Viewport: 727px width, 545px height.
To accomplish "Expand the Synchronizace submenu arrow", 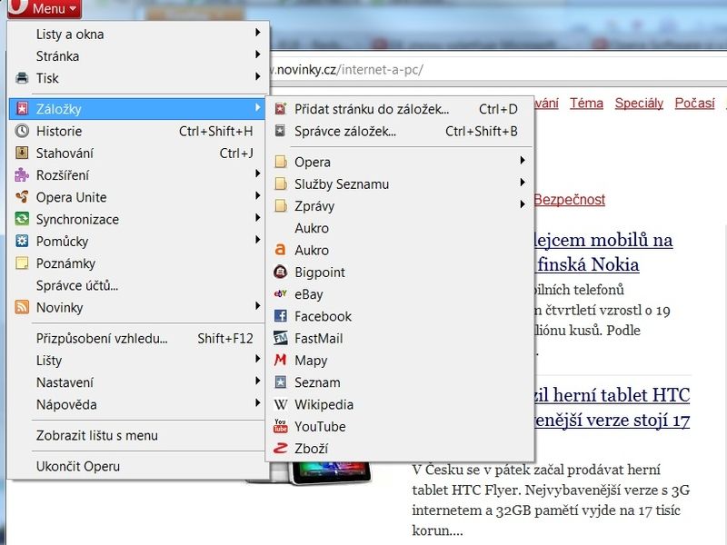I will click(258, 218).
